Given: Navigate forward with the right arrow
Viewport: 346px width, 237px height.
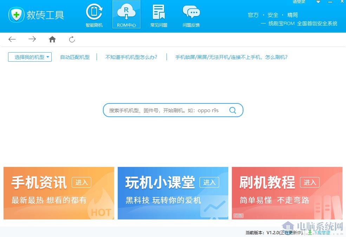Looking at the screenshot, I should pos(32,39).
